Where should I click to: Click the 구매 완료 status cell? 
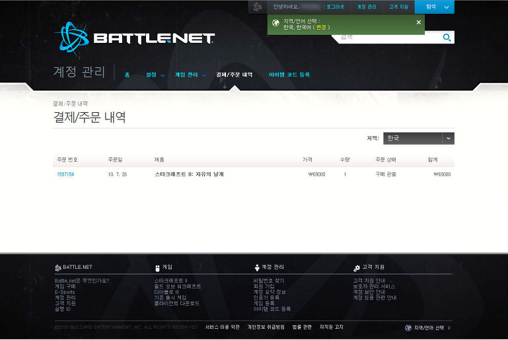pyautogui.click(x=386, y=174)
